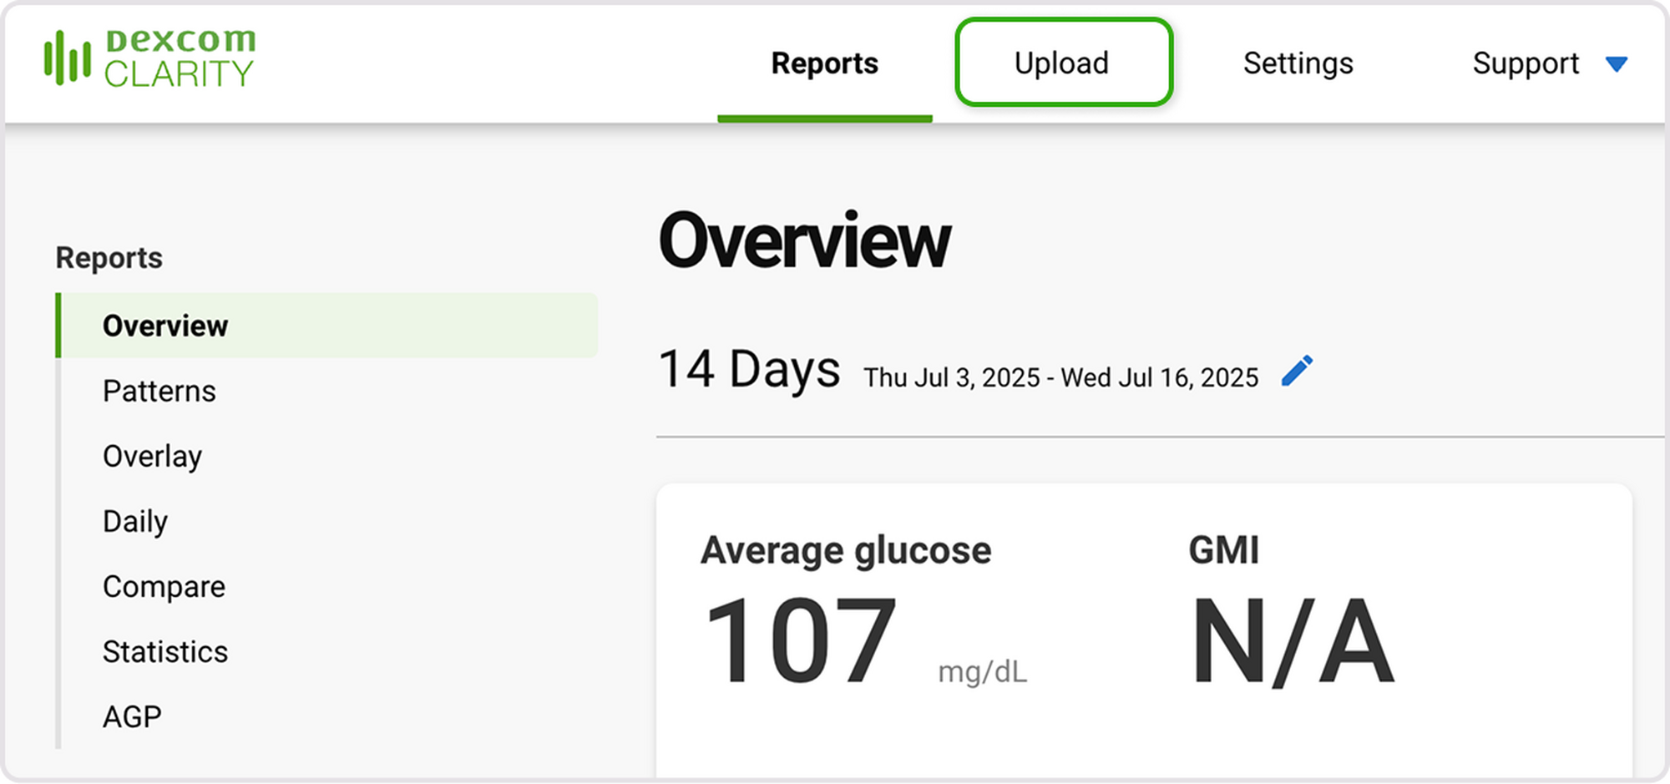Screen dimensions: 1670x784
Task: Open the Support menu
Action: [1526, 63]
